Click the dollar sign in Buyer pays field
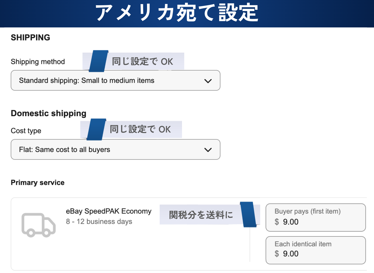This screenshot has width=374, height=273. [277, 222]
